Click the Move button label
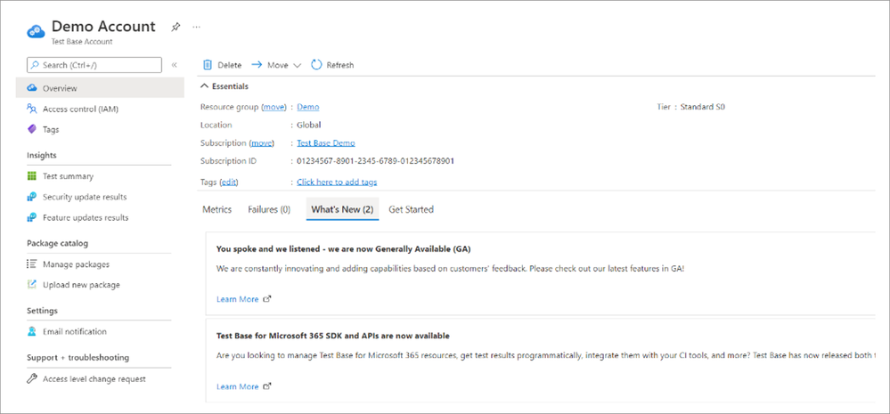 (x=278, y=65)
